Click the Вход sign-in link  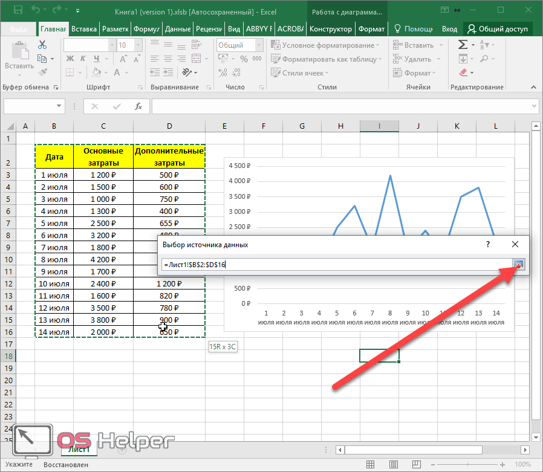point(449,29)
